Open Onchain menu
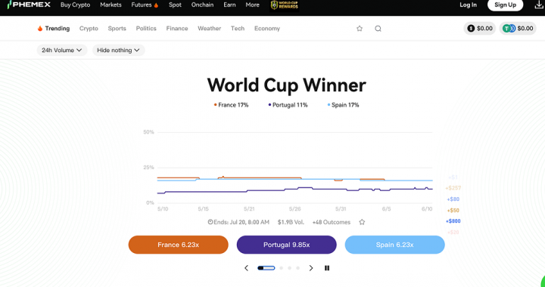 (202, 5)
